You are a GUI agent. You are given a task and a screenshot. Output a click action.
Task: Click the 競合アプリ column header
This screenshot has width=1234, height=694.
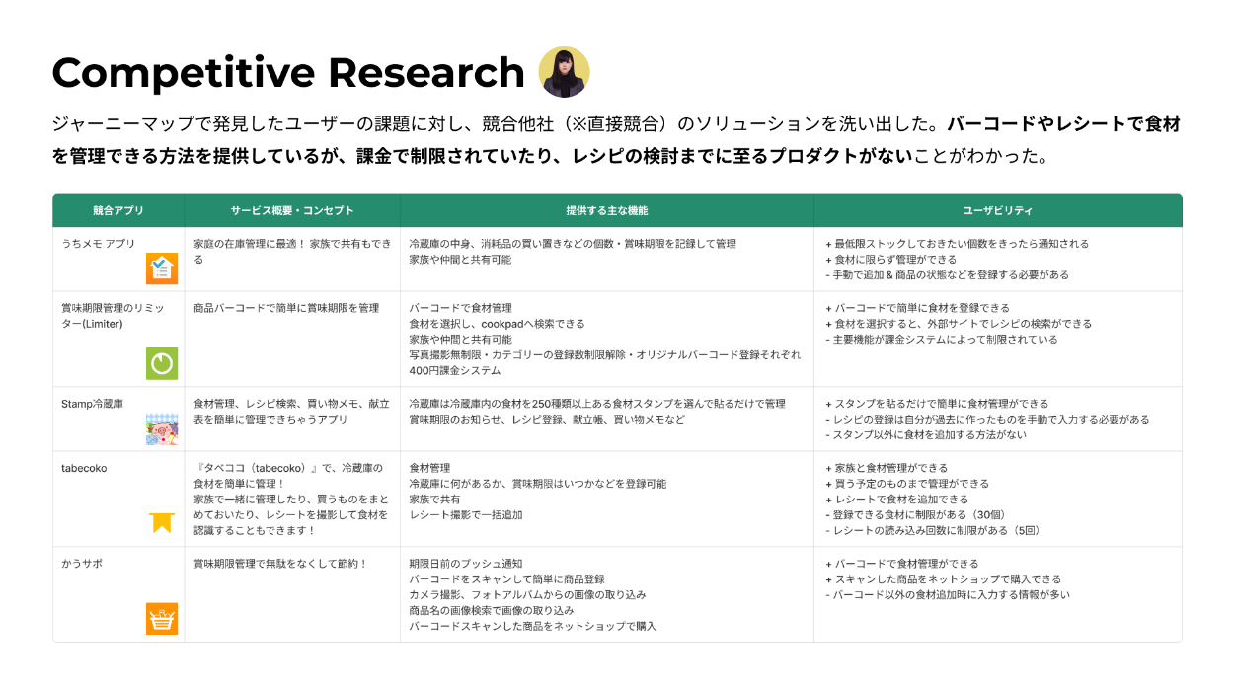click(118, 211)
